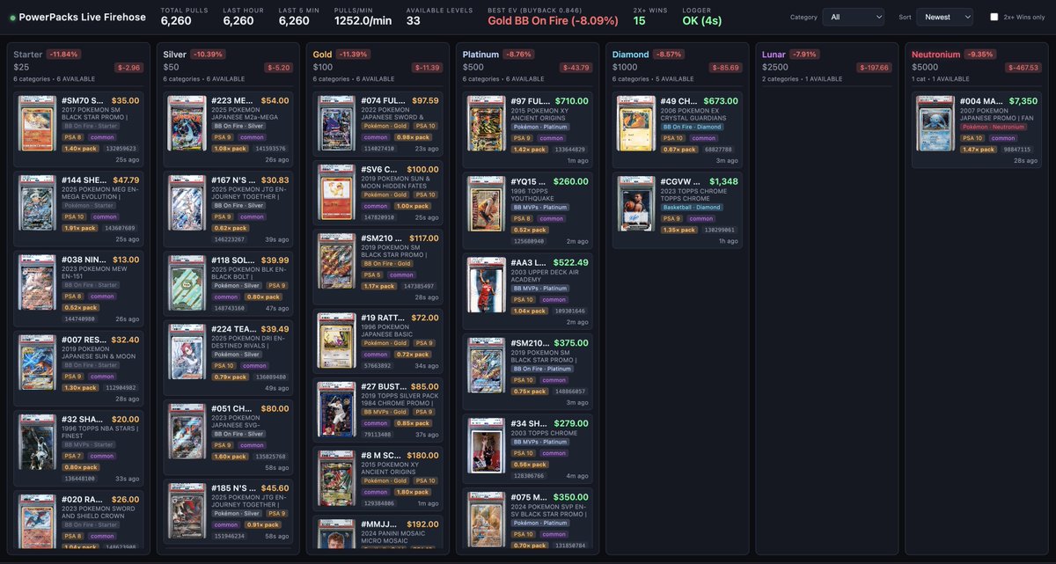This screenshot has width=1056, height=564.
Task: Click the $47.79 price on #144 SHE card
Action: 126,180
